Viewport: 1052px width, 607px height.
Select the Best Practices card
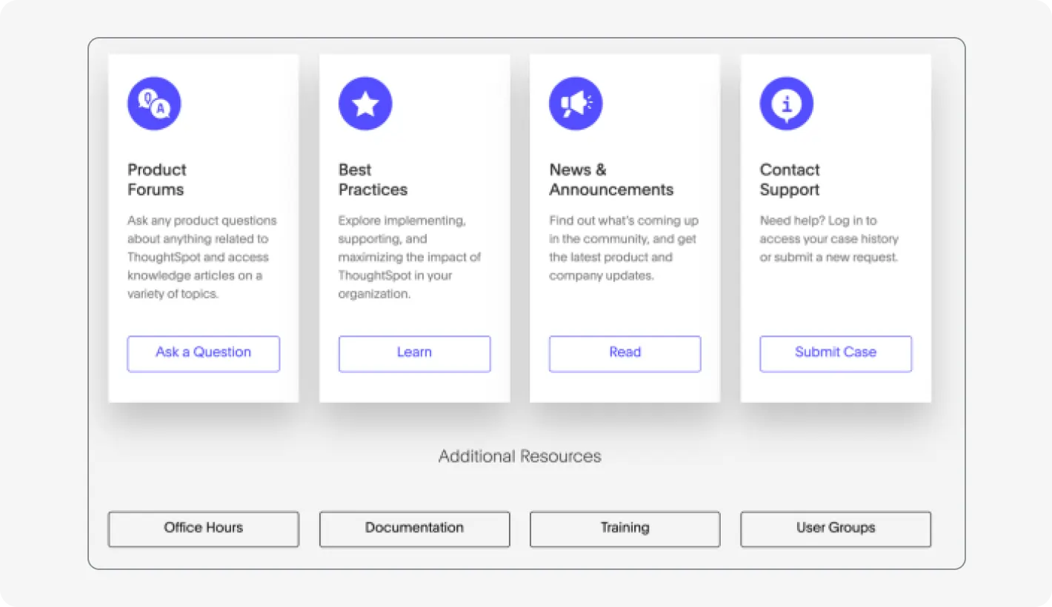coord(414,227)
